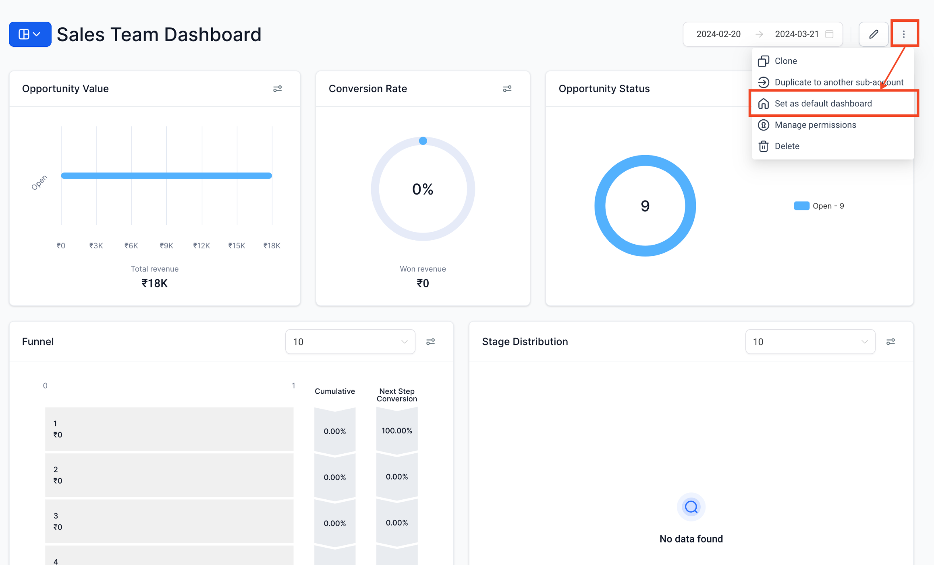Click the 0% conversion rate value
The image size is (934, 565).
coord(423,189)
